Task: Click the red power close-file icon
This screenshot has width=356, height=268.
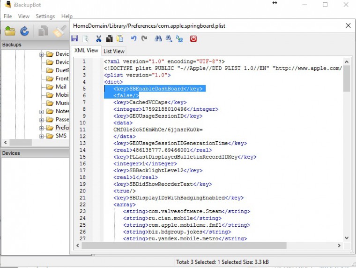Action: pyautogui.click(x=193, y=39)
